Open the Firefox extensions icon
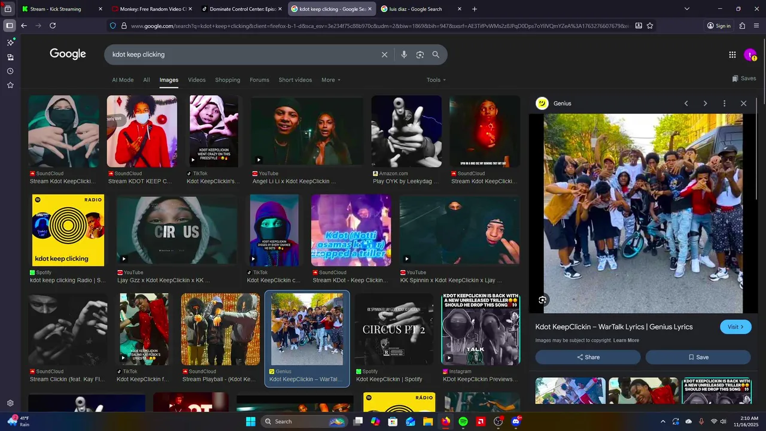 pos(742,26)
